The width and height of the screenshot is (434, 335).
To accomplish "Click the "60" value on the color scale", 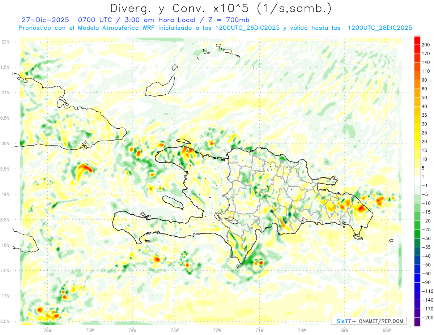I will (425, 89).
